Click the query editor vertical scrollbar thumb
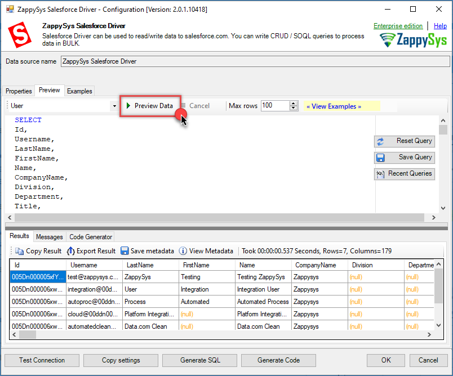Image resolution: width=453 pixels, height=376 pixels. click(x=443, y=130)
